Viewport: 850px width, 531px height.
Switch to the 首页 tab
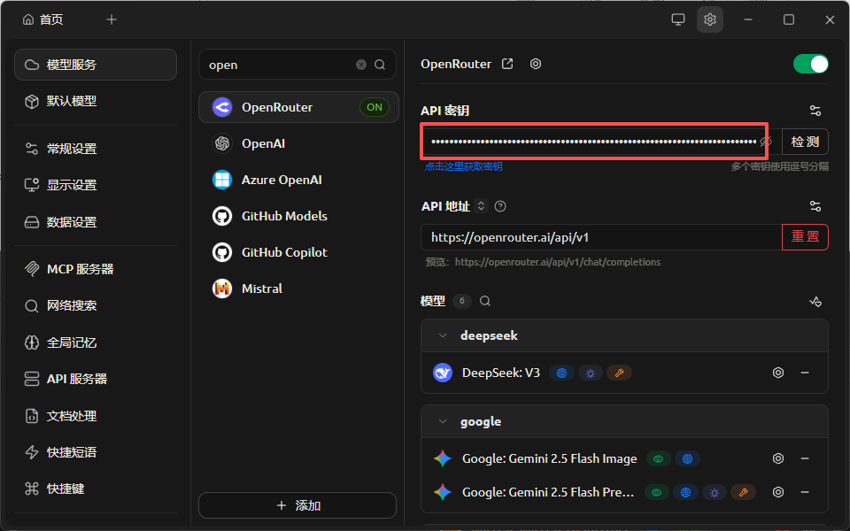pos(35,19)
